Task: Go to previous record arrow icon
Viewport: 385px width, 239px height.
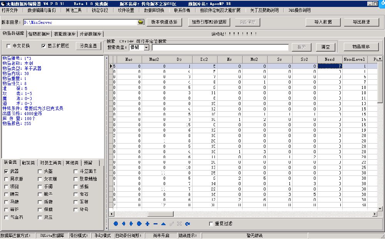Action: pos(124,223)
